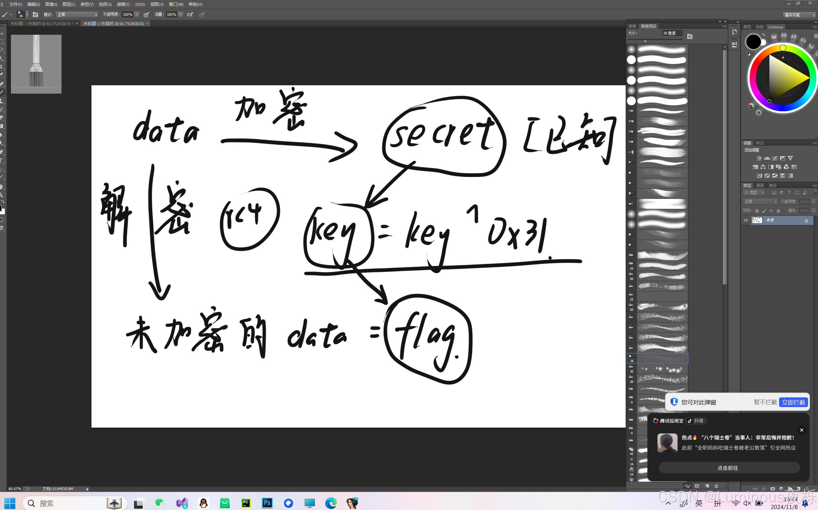Open the opacity 100% dropdown arrow in options bar
The width and height of the screenshot is (818, 510).
coord(137,14)
